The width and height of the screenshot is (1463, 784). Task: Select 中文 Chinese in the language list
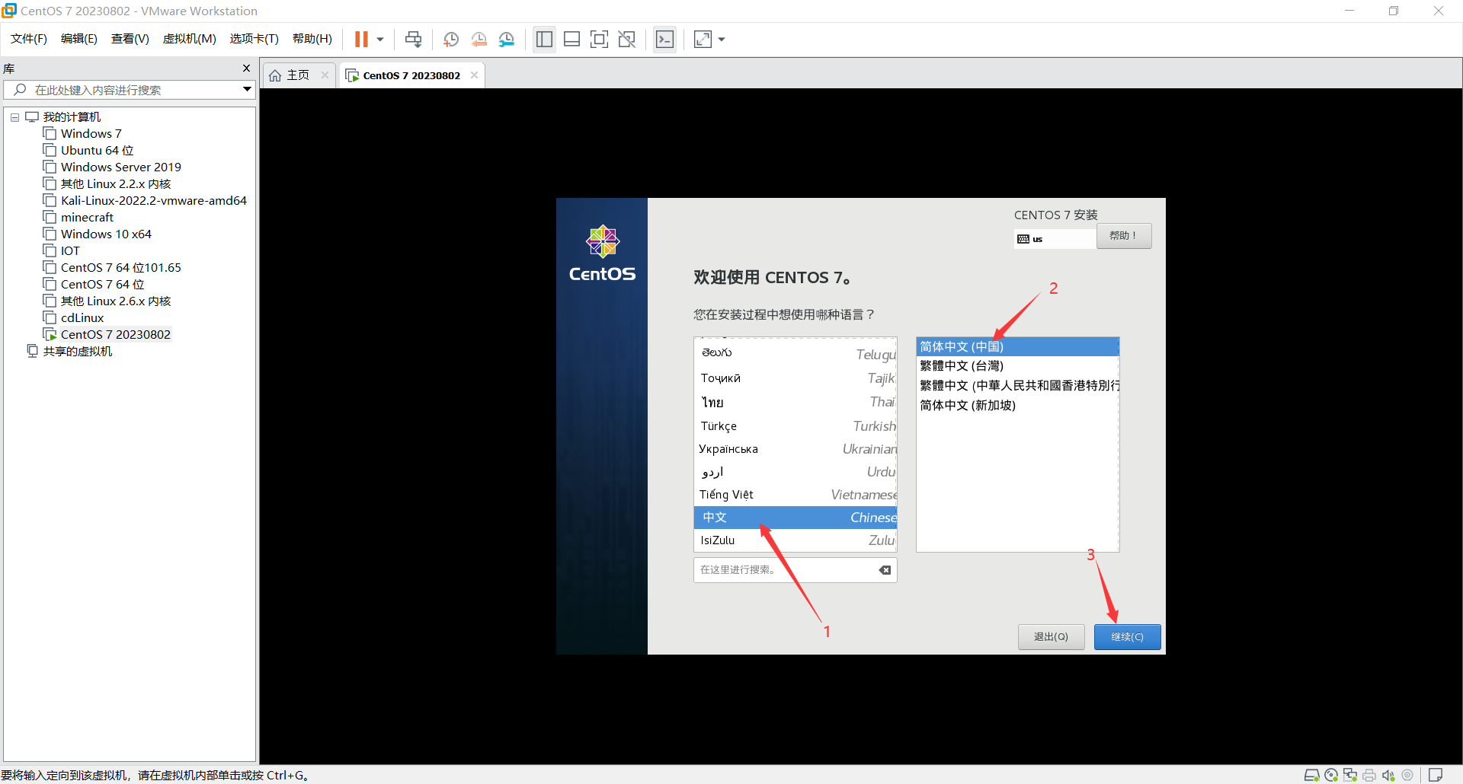pyautogui.click(x=796, y=518)
